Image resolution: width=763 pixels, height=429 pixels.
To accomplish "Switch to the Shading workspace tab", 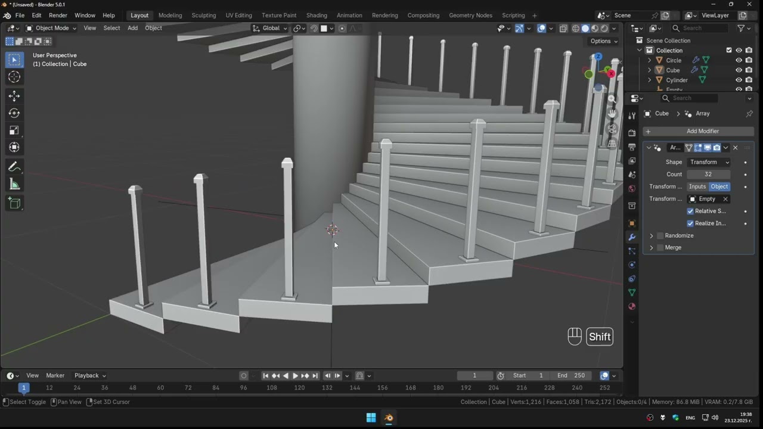I will (317, 15).
